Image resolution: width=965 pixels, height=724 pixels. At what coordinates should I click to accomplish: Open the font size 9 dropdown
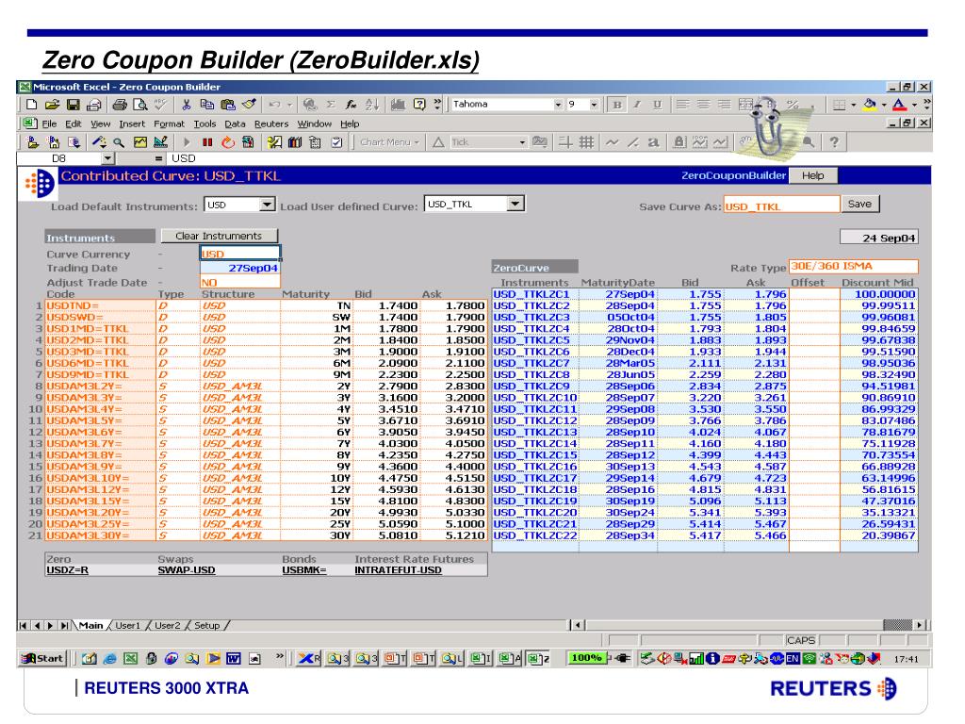[594, 105]
